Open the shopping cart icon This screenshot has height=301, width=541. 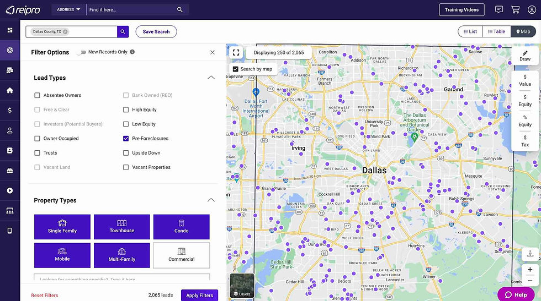click(516, 10)
